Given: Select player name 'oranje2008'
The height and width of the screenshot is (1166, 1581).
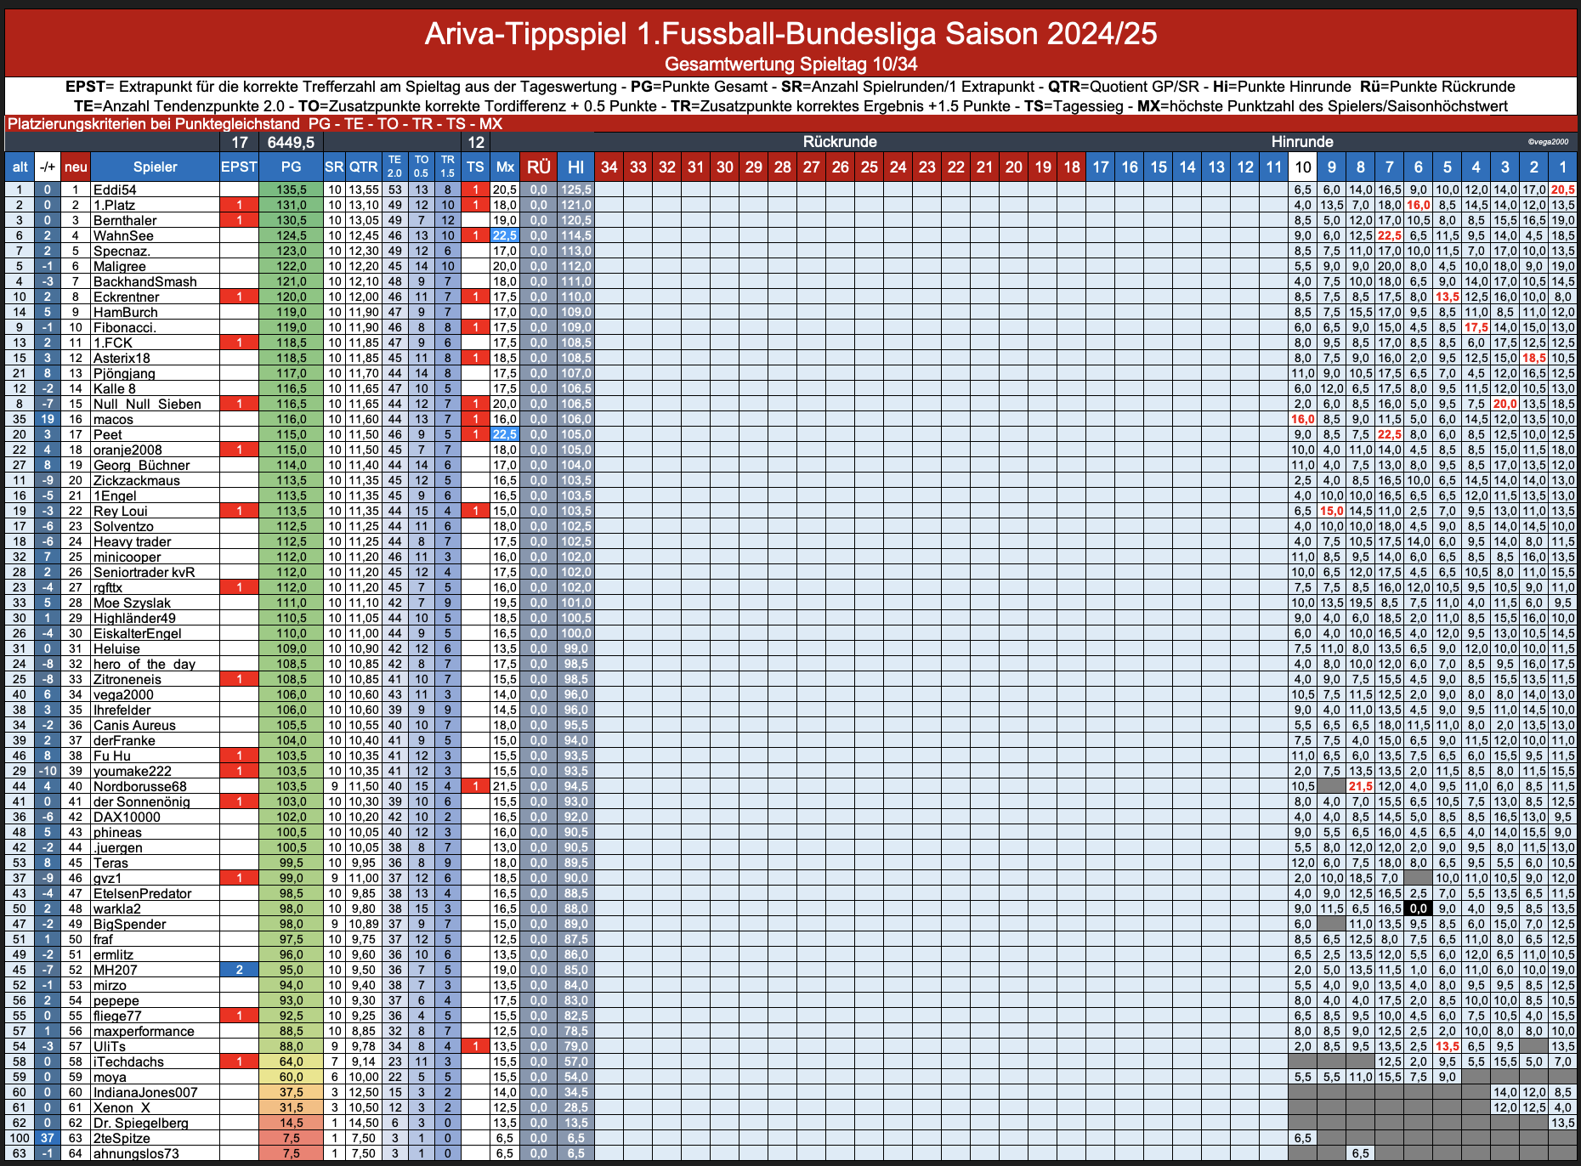Looking at the screenshot, I should (x=127, y=450).
